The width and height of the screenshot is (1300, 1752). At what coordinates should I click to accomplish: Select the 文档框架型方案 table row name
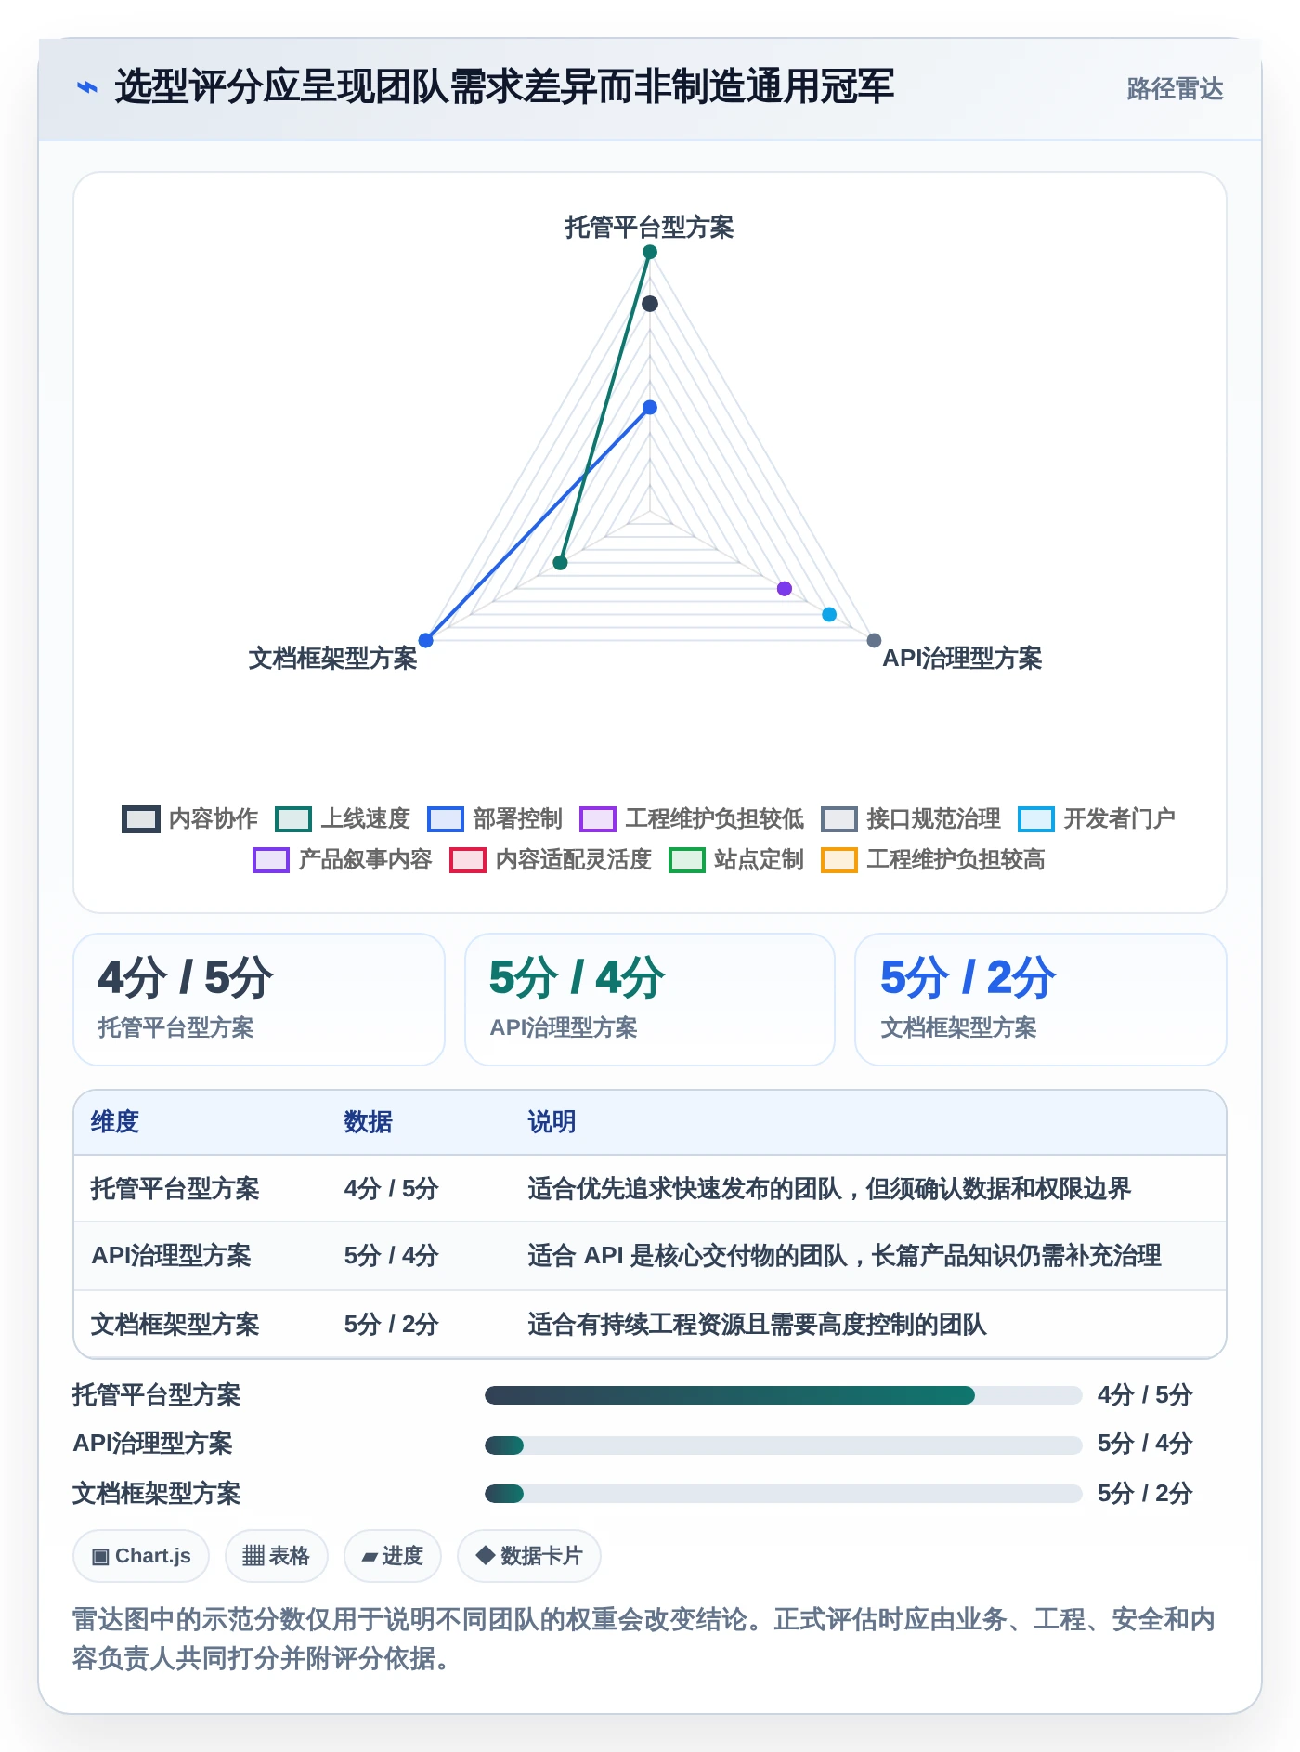[x=175, y=1324]
